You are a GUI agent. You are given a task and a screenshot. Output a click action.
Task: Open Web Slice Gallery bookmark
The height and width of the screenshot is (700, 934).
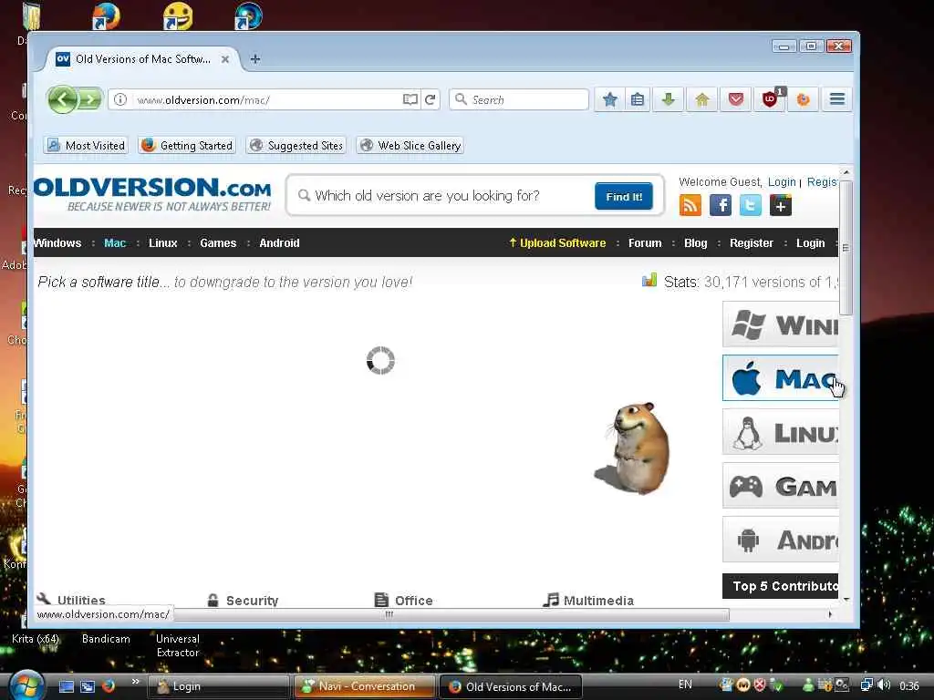coord(410,145)
